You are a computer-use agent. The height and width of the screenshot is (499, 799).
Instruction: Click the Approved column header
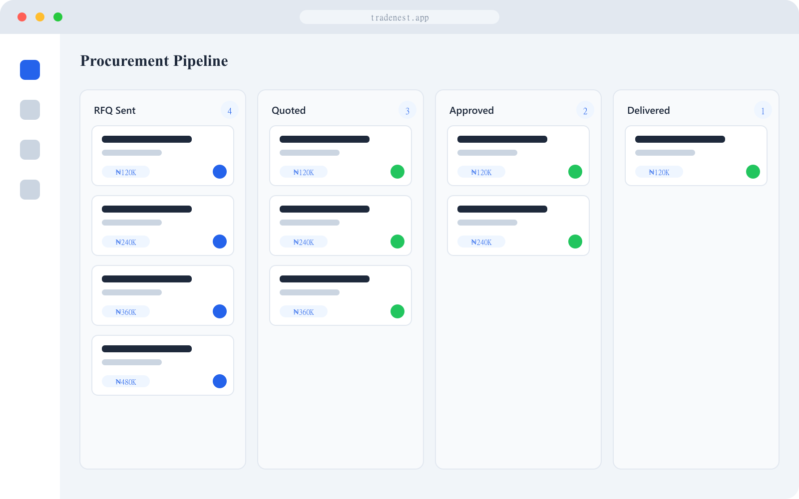(471, 110)
